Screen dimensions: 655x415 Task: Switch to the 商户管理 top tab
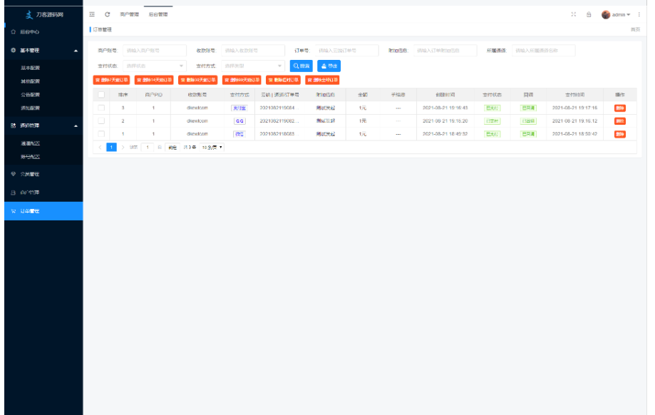click(129, 14)
